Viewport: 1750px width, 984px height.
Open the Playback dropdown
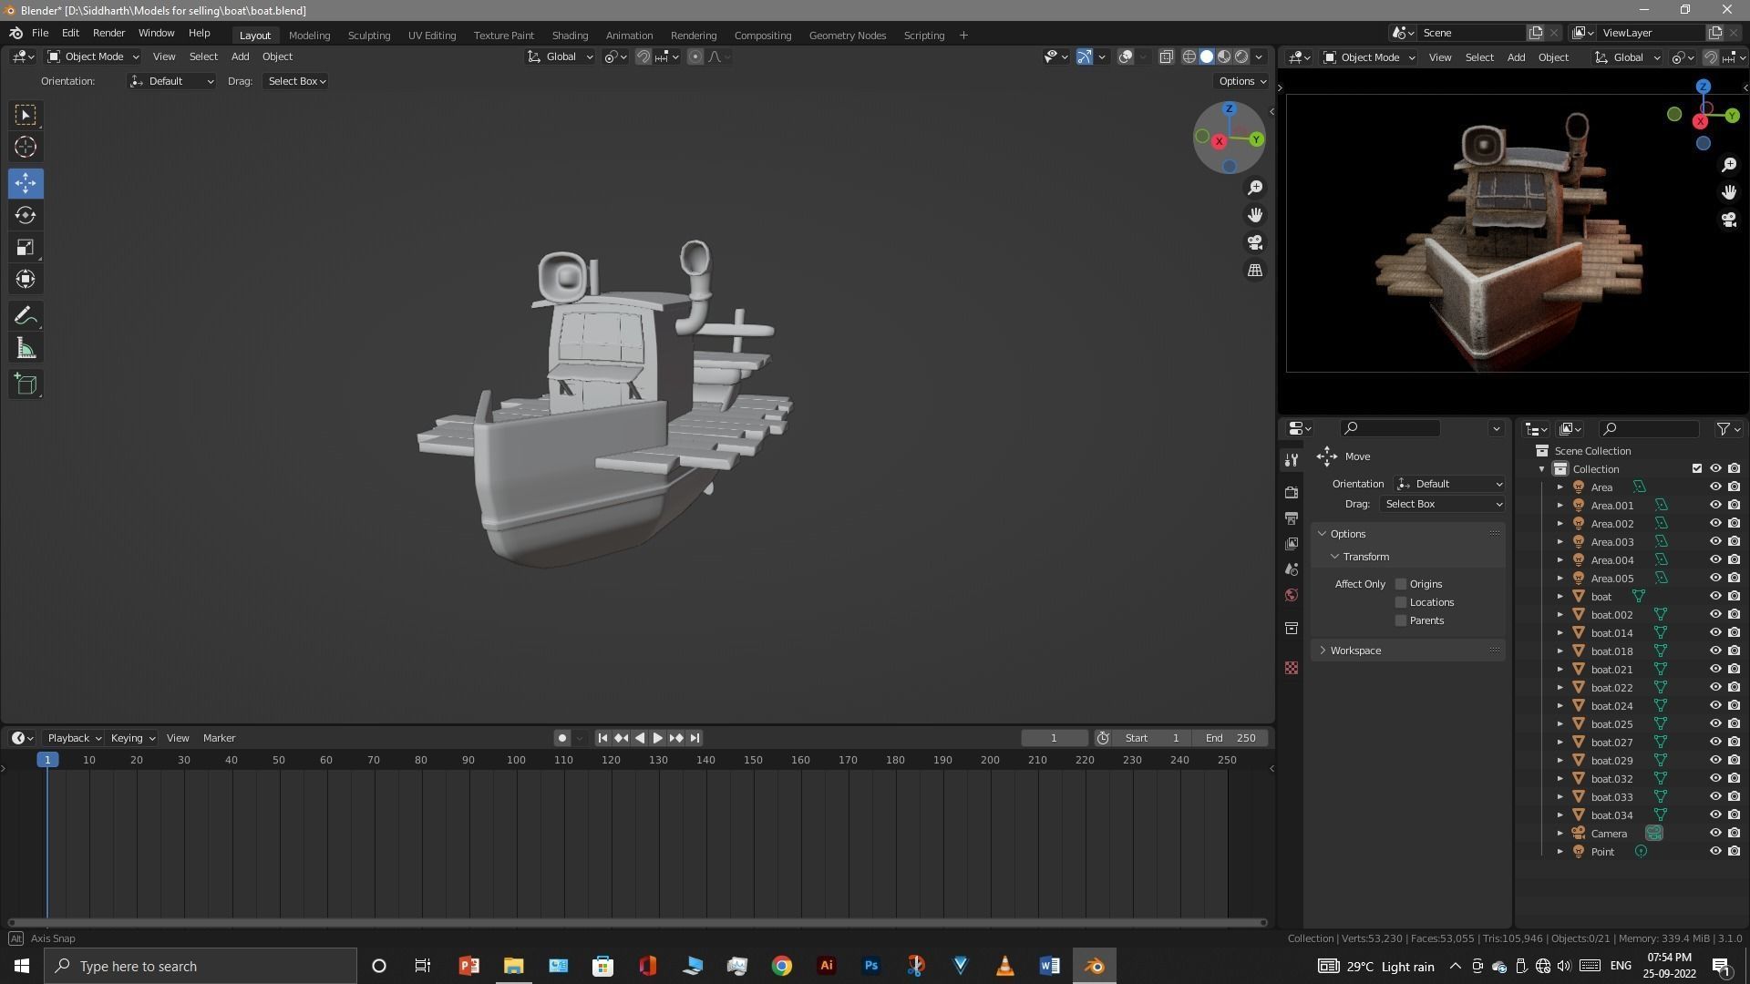(x=74, y=738)
